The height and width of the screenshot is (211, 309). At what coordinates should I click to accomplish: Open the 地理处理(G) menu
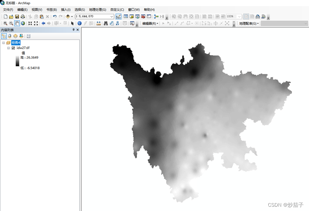(97, 10)
